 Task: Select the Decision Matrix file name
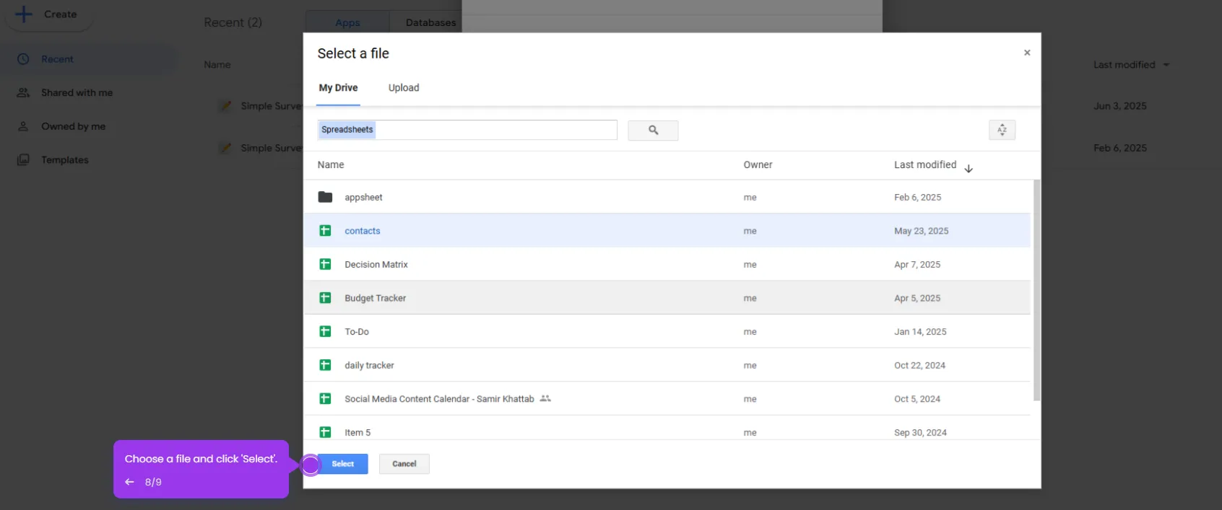click(x=376, y=265)
